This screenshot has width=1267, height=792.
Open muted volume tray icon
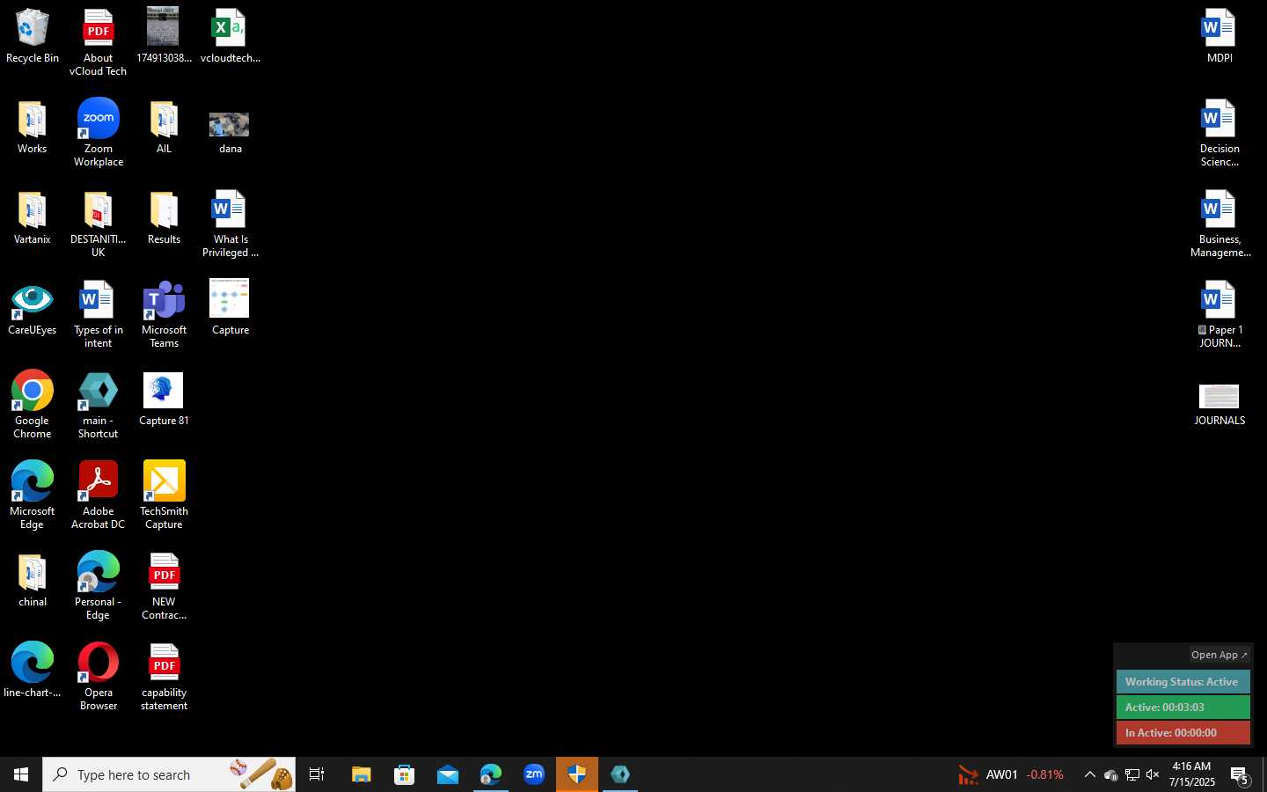pos(1153,774)
